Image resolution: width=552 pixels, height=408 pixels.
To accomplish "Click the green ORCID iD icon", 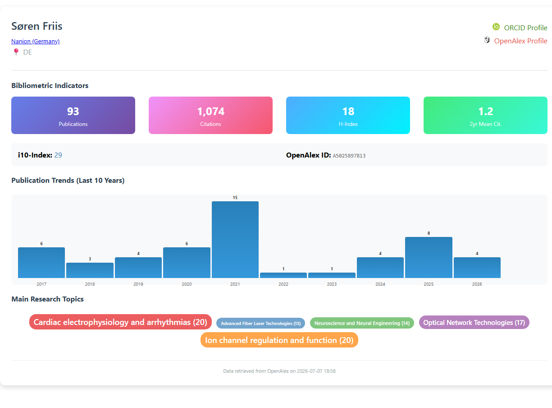I will (x=496, y=27).
